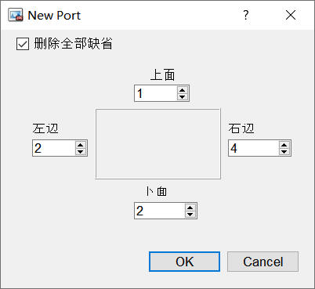Screen dimensions: 315x289
Task: Increase the 左边 spinner value
Action: [x=81, y=145]
